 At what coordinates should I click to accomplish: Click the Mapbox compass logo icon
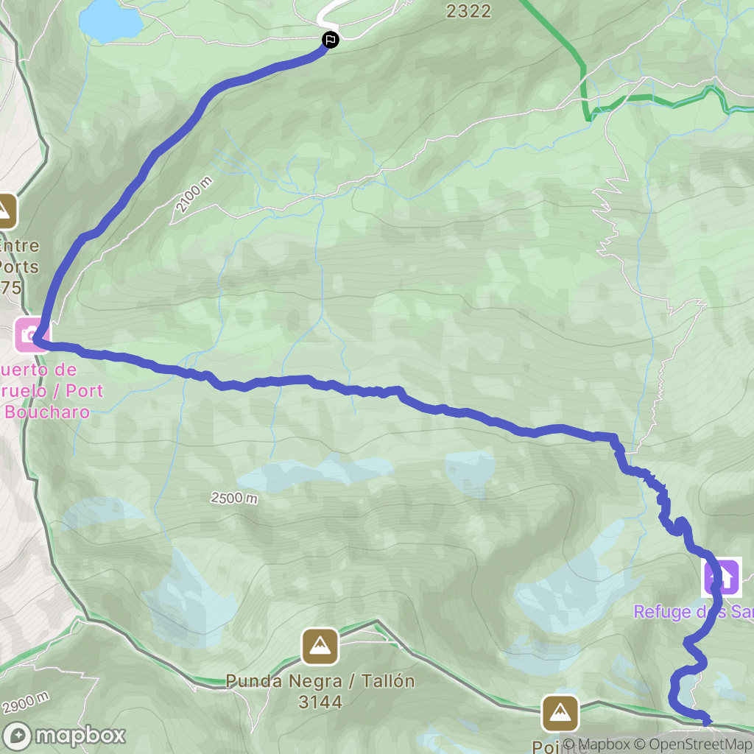pyautogui.click(x=18, y=736)
